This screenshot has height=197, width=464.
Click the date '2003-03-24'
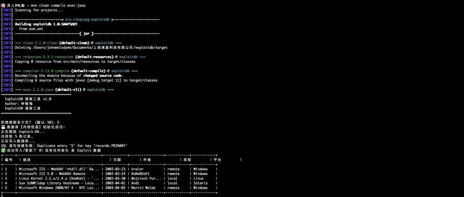[115, 174]
